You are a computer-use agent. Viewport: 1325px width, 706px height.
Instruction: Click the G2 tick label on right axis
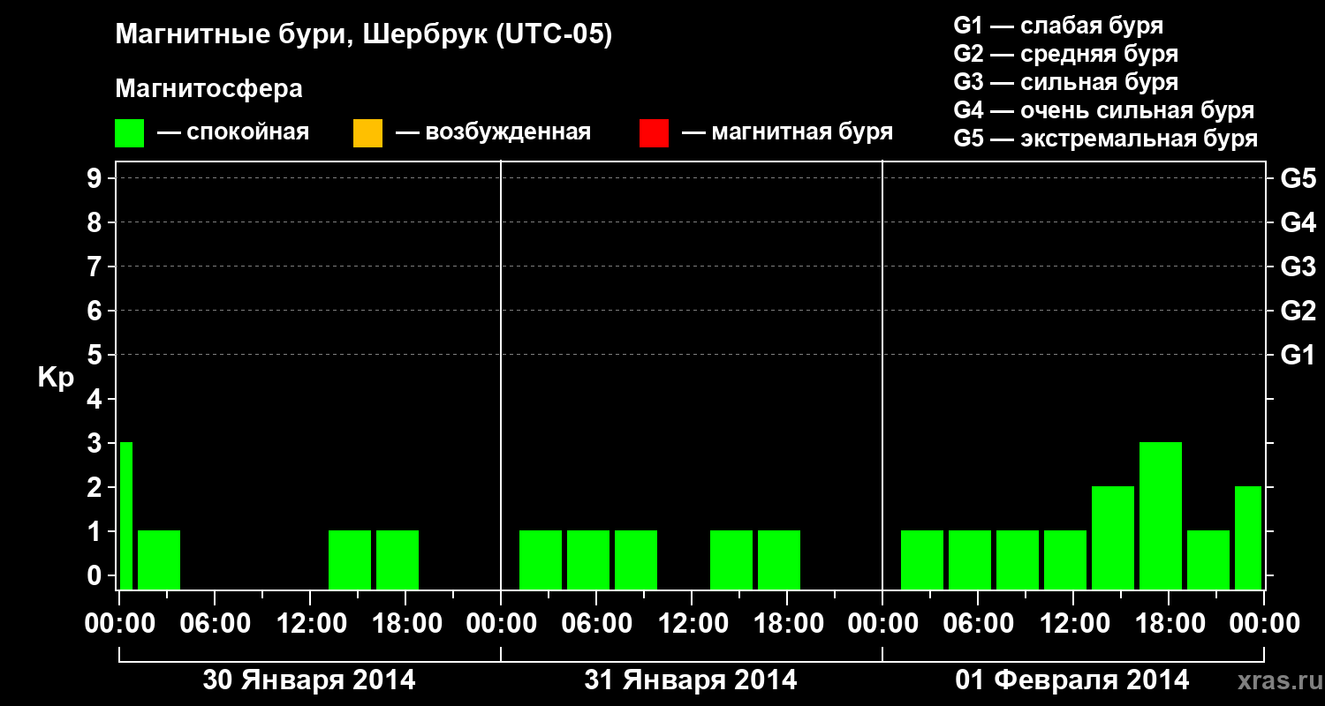coord(1298,311)
